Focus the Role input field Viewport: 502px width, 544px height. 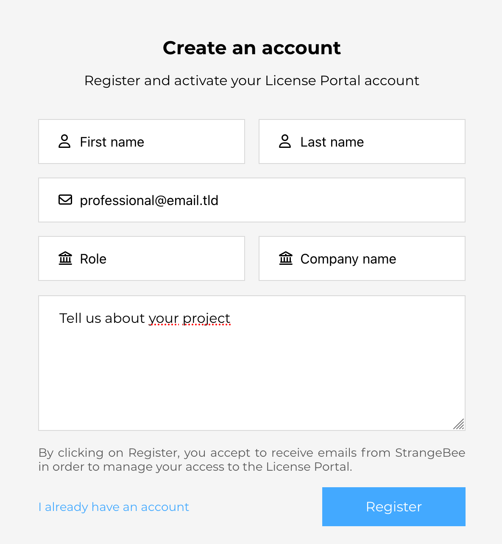pos(161,258)
